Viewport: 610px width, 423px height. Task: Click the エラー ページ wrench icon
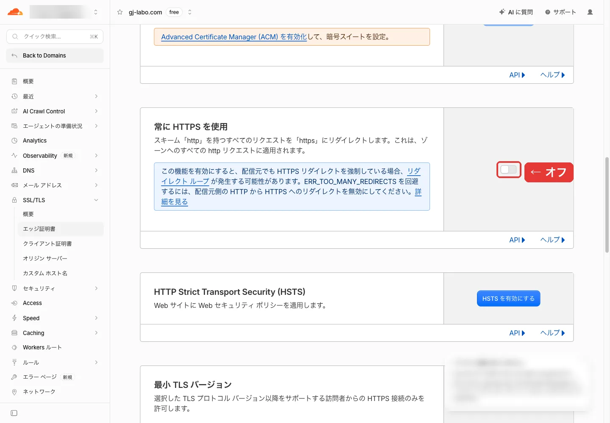(x=14, y=377)
